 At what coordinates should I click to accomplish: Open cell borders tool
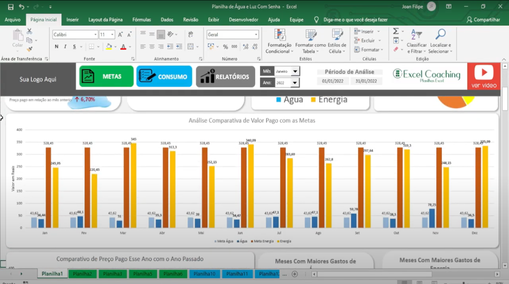(x=91, y=47)
